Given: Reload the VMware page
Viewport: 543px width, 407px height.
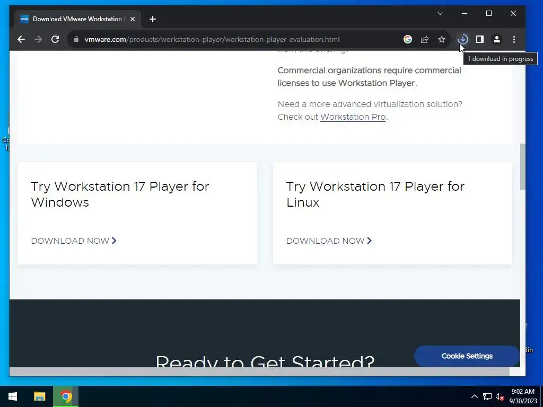Looking at the screenshot, I should (x=55, y=39).
